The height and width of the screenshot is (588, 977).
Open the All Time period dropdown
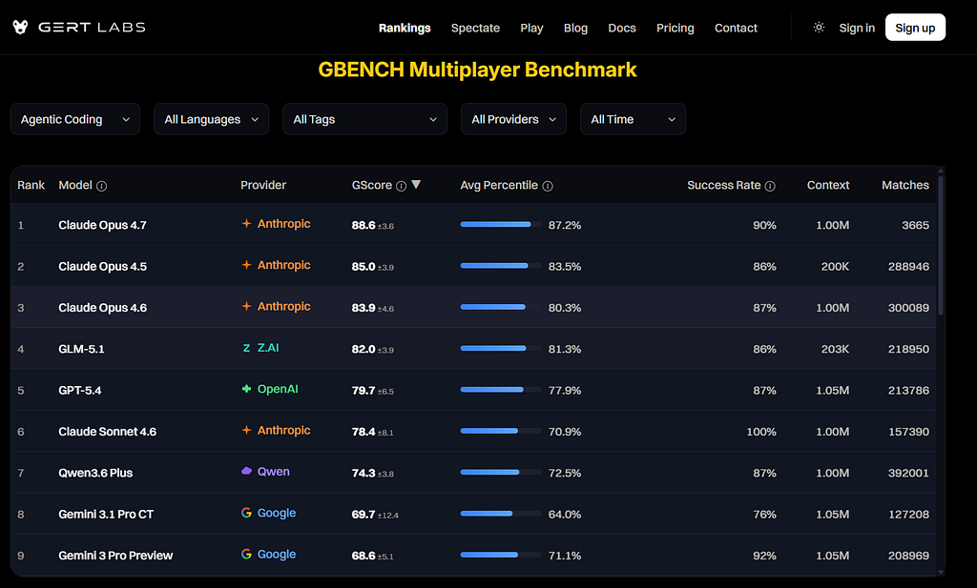pos(634,119)
